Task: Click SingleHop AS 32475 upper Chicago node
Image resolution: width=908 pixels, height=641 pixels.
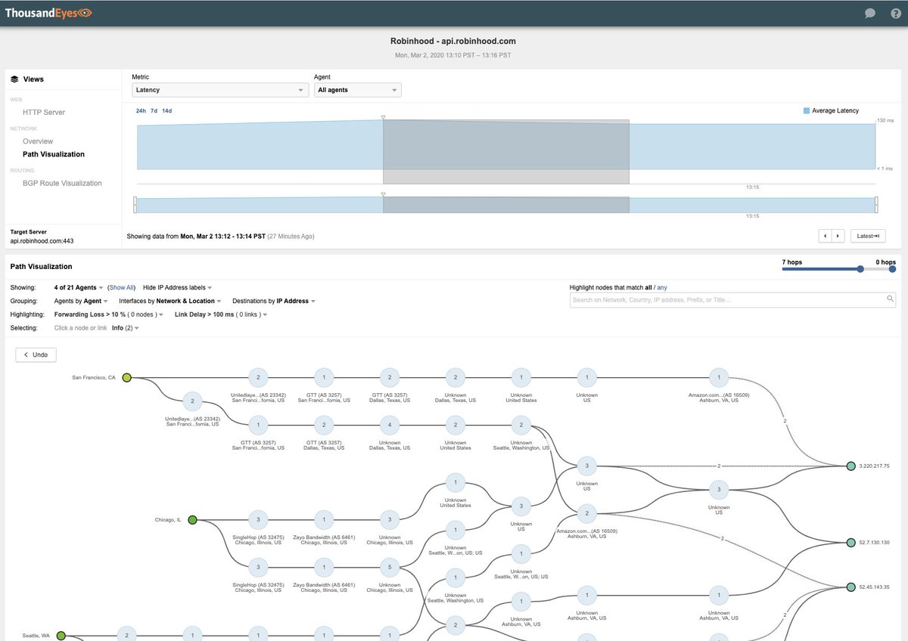Action: (x=258, y=519)
